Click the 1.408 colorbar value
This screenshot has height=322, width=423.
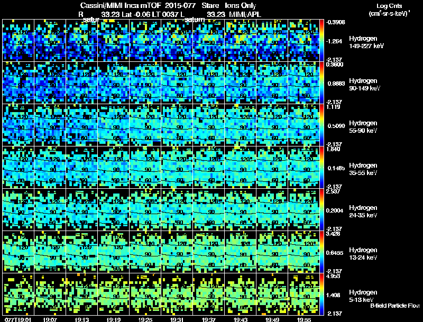(x=333, y=296)
